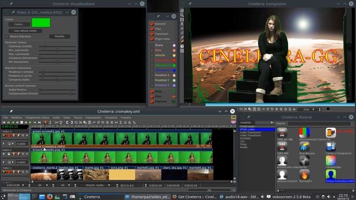Select the C41 effect icon
The height and width of the screenshot is (200, 356).
(330, 133)
